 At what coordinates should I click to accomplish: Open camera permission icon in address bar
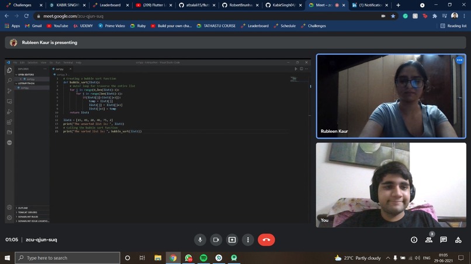pyautogui.click(x=383, y=16)
